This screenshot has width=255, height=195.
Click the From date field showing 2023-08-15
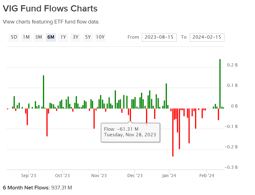(159, 37)
